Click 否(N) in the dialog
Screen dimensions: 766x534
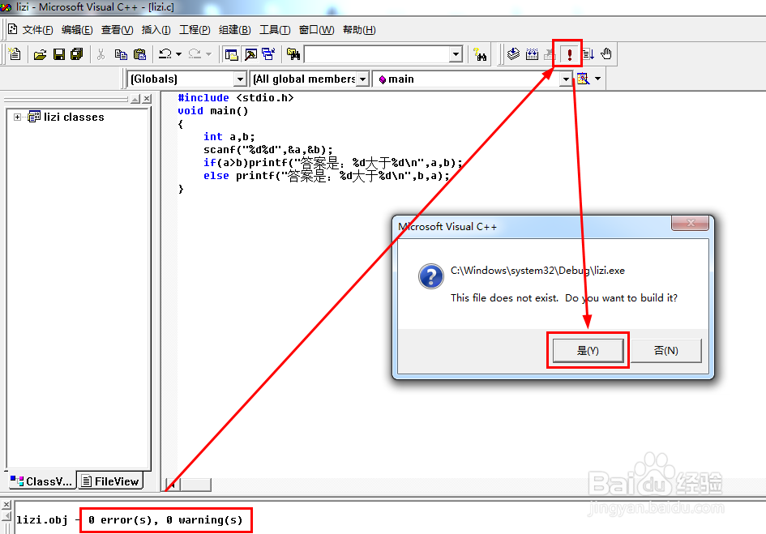pyautogui.click(x=665, y=350)
